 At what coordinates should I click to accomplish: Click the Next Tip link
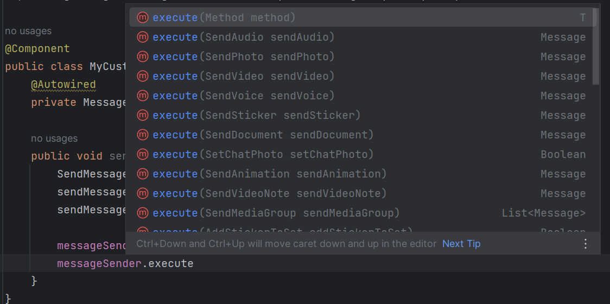(x=461, y=244)
